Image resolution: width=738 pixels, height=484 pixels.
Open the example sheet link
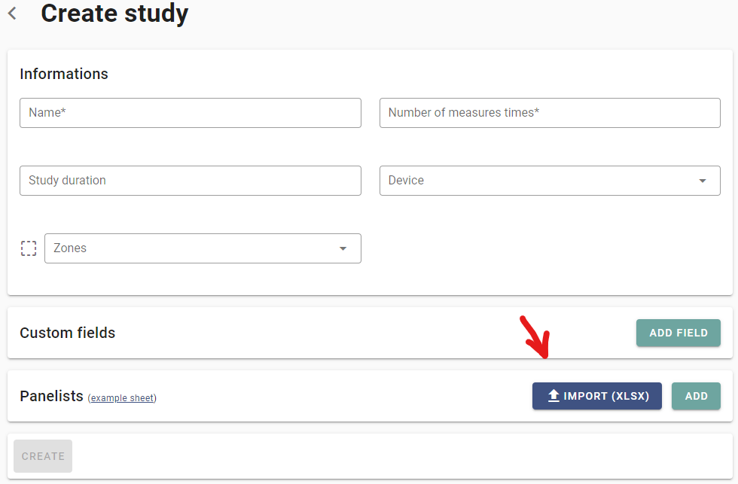(x=122, y=397)
